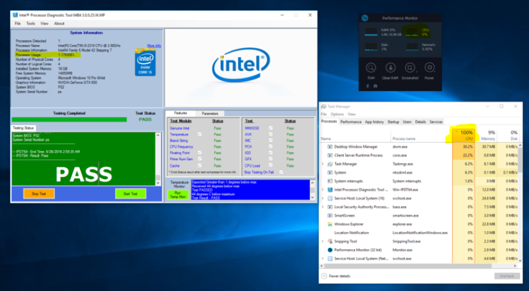Click the orange Stop Test button

[39, 194]
